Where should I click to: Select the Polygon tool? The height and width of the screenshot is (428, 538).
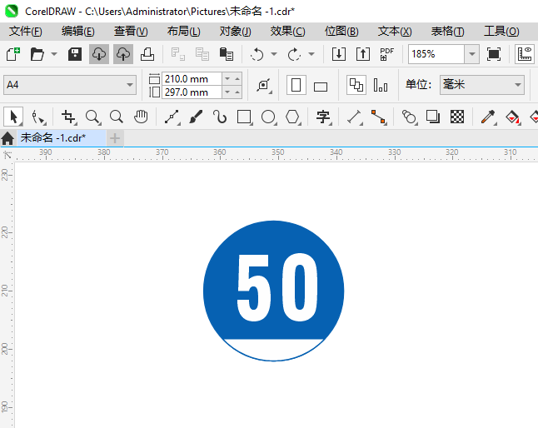pyautogui.click(x=292, y=117)
